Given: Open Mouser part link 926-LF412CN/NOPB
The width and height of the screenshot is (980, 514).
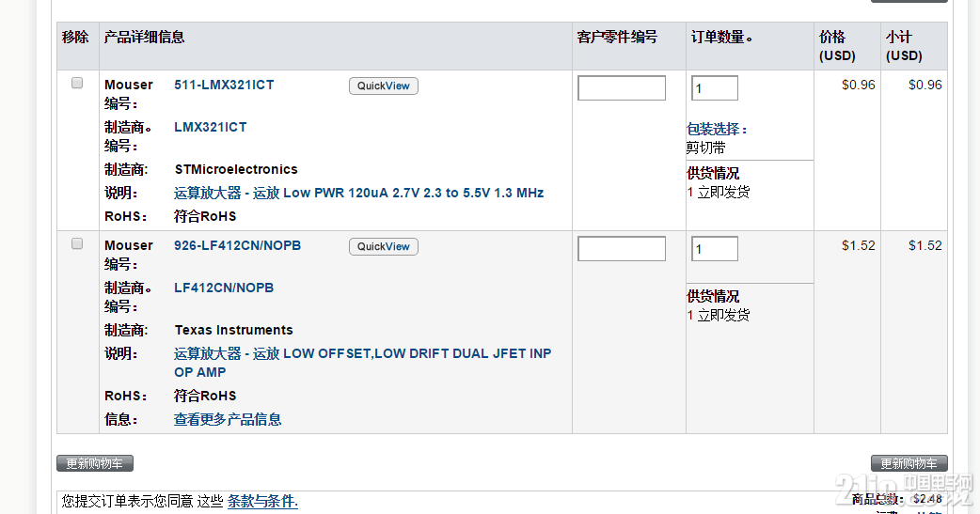Looking at the screenshot, I should pos(238,245).
